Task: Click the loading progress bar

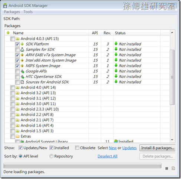Action: point(82,166)
